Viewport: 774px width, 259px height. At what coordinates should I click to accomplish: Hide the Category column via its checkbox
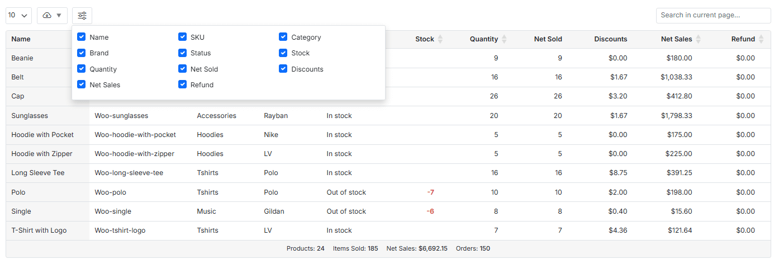tap(283, 37)
